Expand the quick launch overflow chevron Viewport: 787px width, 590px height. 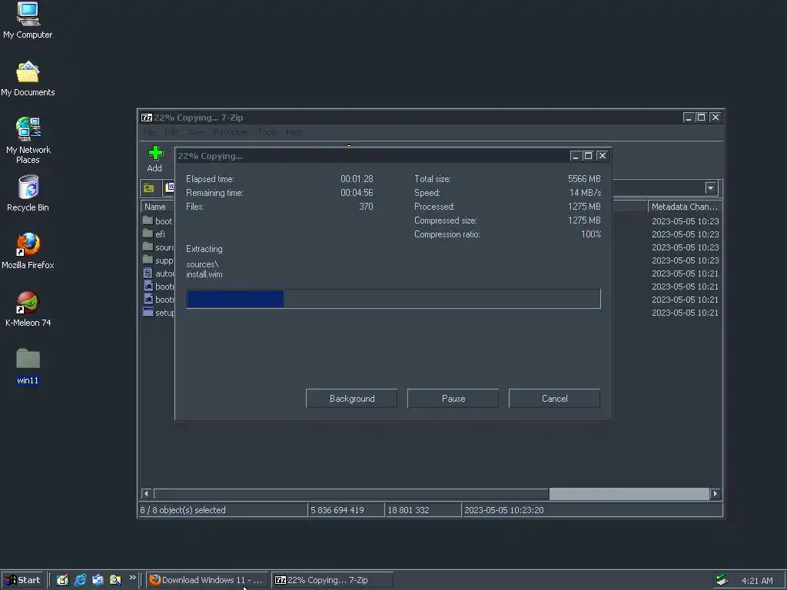(132, 578)
